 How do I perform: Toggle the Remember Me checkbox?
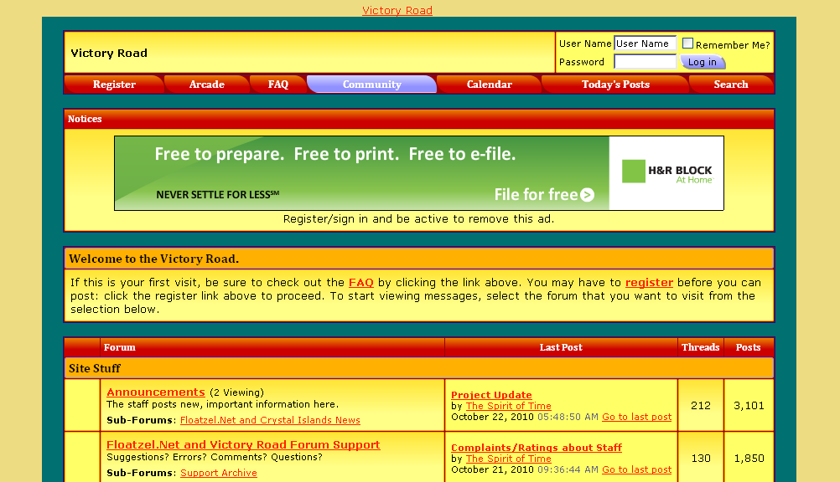coord(687,44)
